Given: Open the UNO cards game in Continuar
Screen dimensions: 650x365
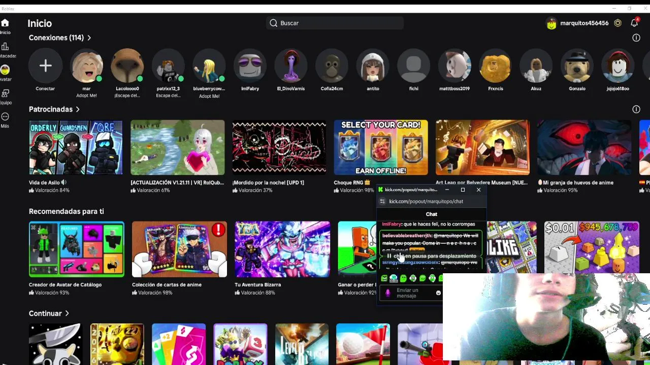Looking at the screenshot, I should click(x=179, y=344).
